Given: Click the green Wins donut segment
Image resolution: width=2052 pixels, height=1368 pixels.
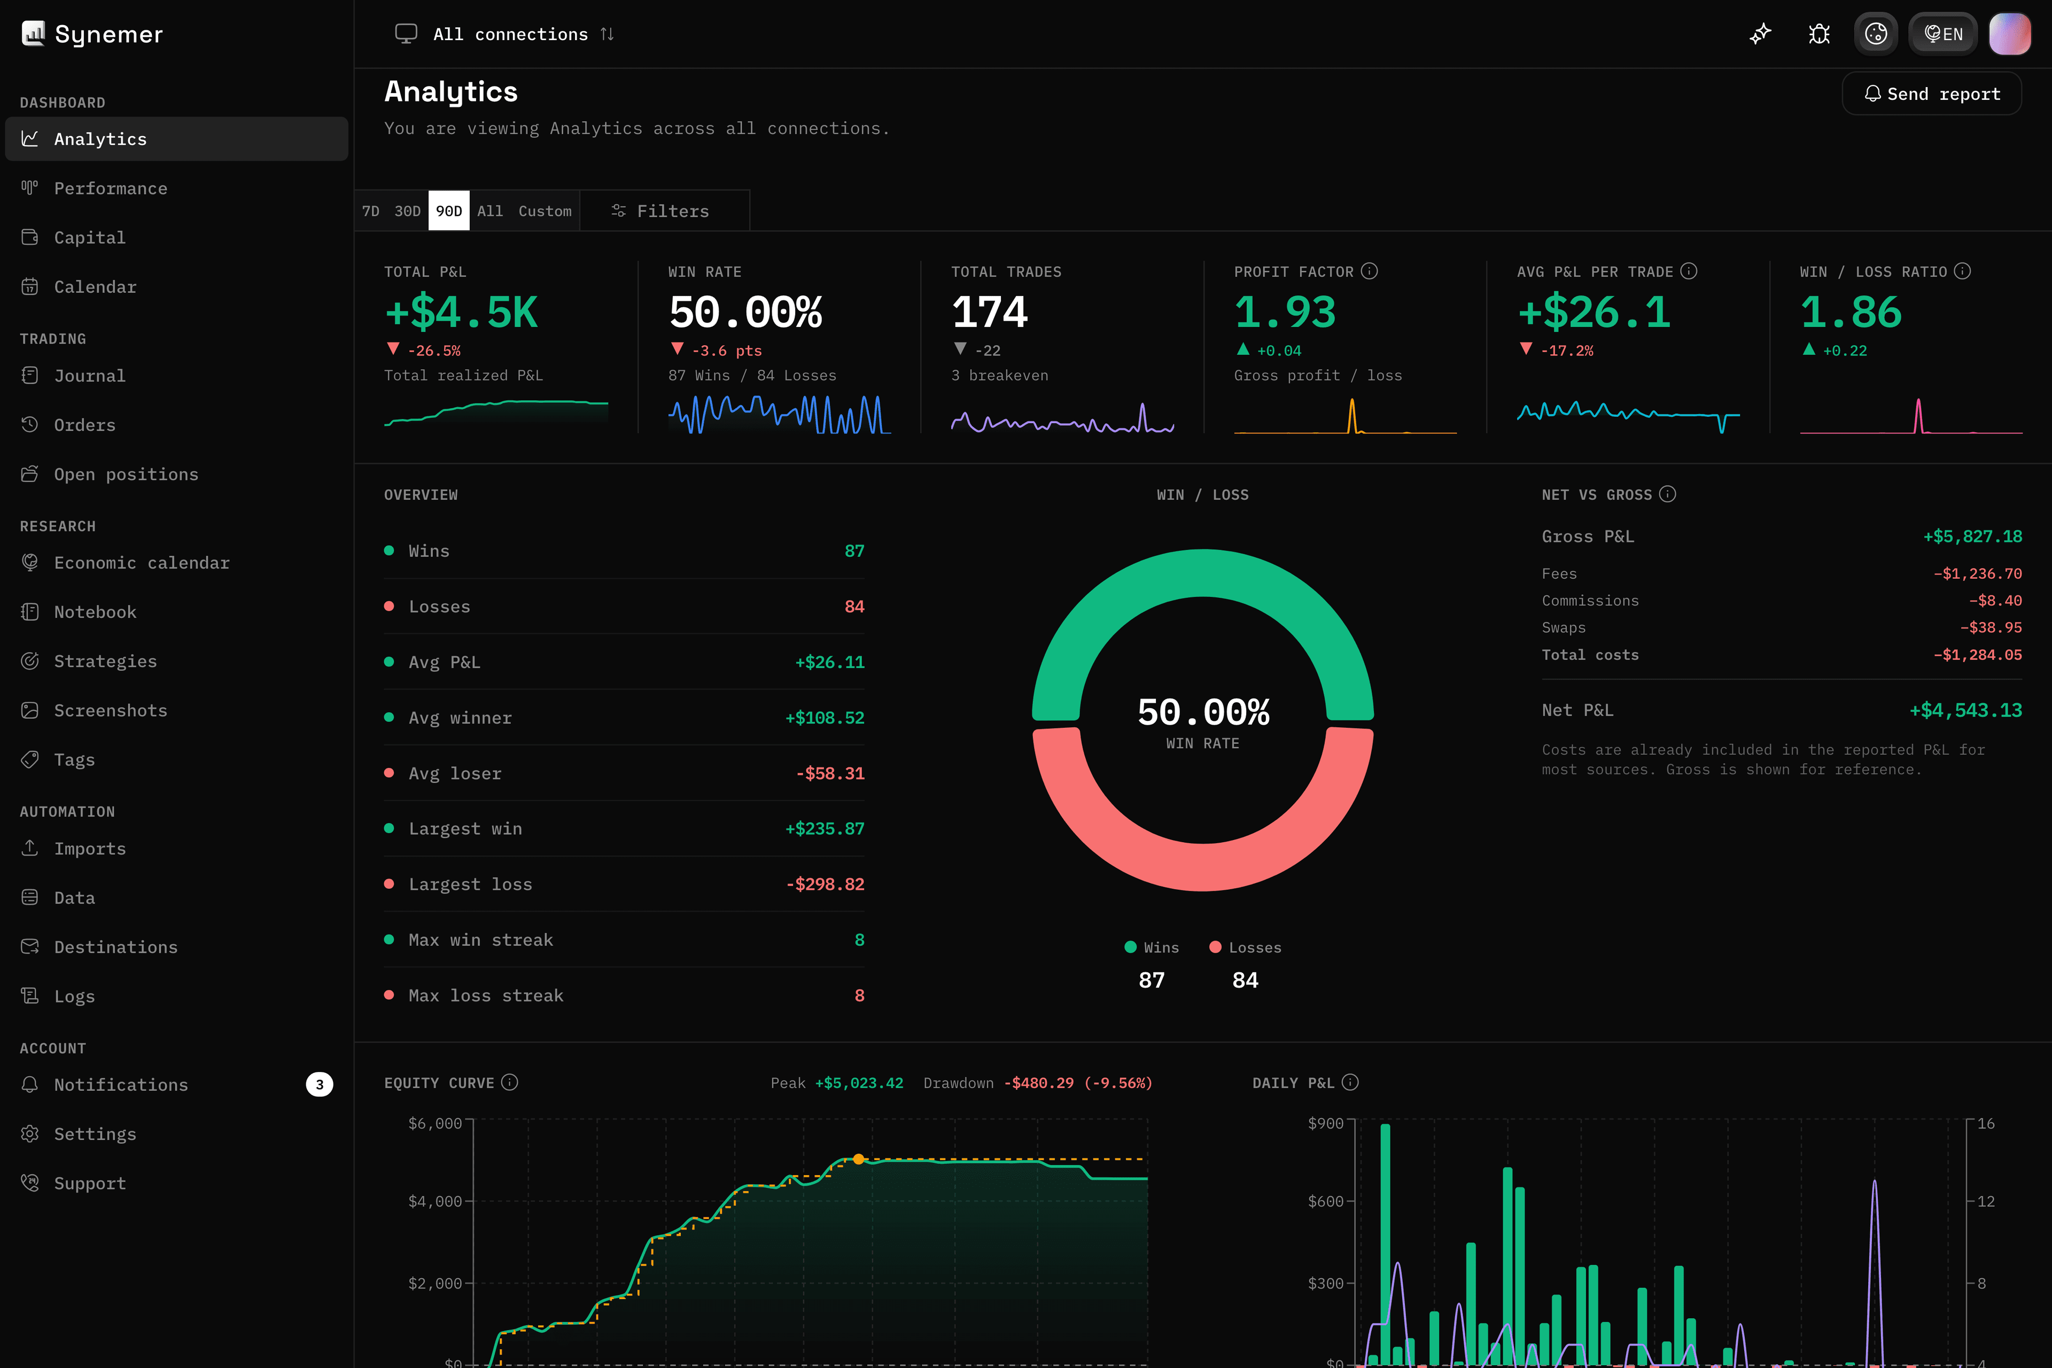Looking at the screenshot, I should [1203, 573].
